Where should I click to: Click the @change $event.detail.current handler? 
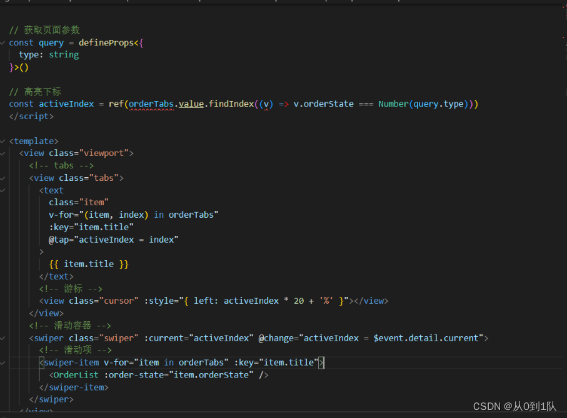tap(371, 338)
